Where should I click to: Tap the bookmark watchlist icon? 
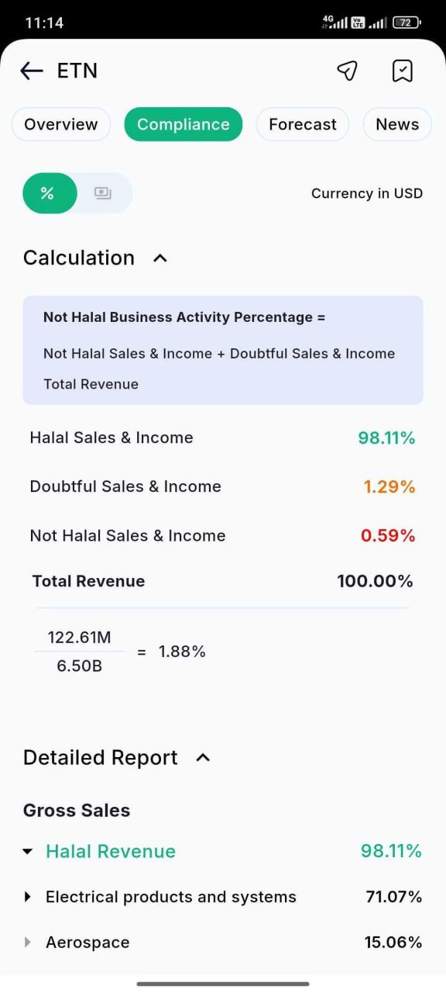point(403,71)
